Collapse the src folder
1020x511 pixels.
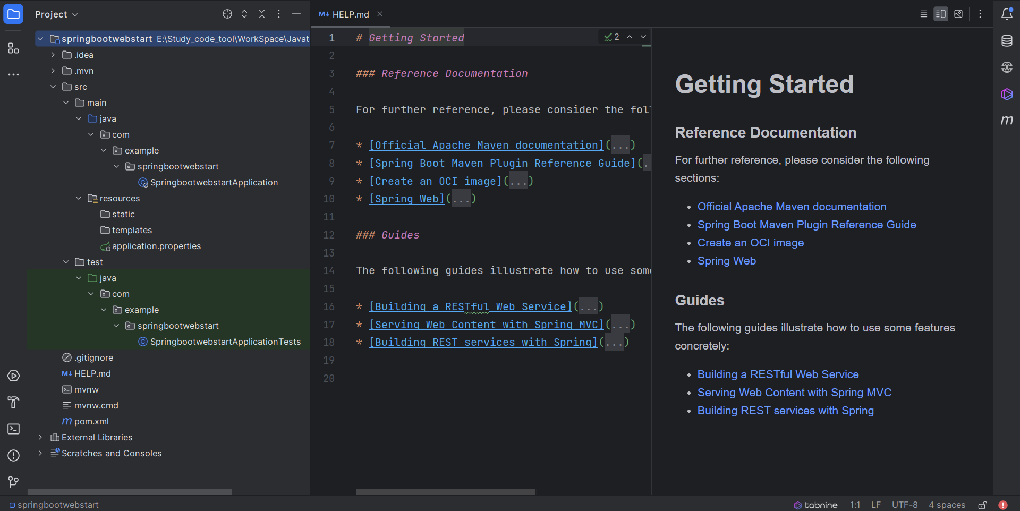tap(53, 87)
